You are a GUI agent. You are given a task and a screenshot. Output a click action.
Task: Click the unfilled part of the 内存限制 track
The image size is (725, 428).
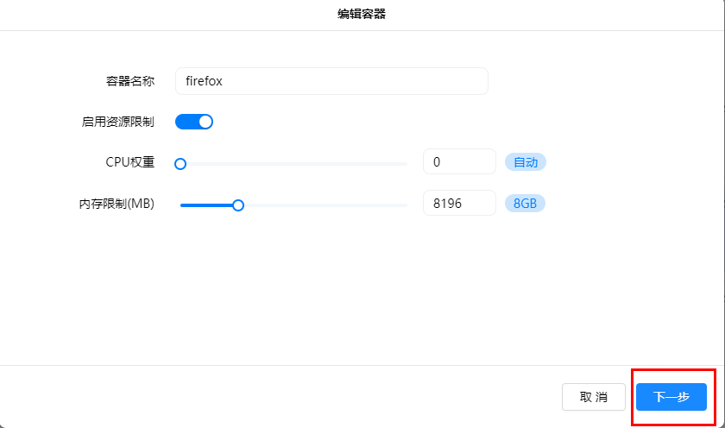point(324,205)
